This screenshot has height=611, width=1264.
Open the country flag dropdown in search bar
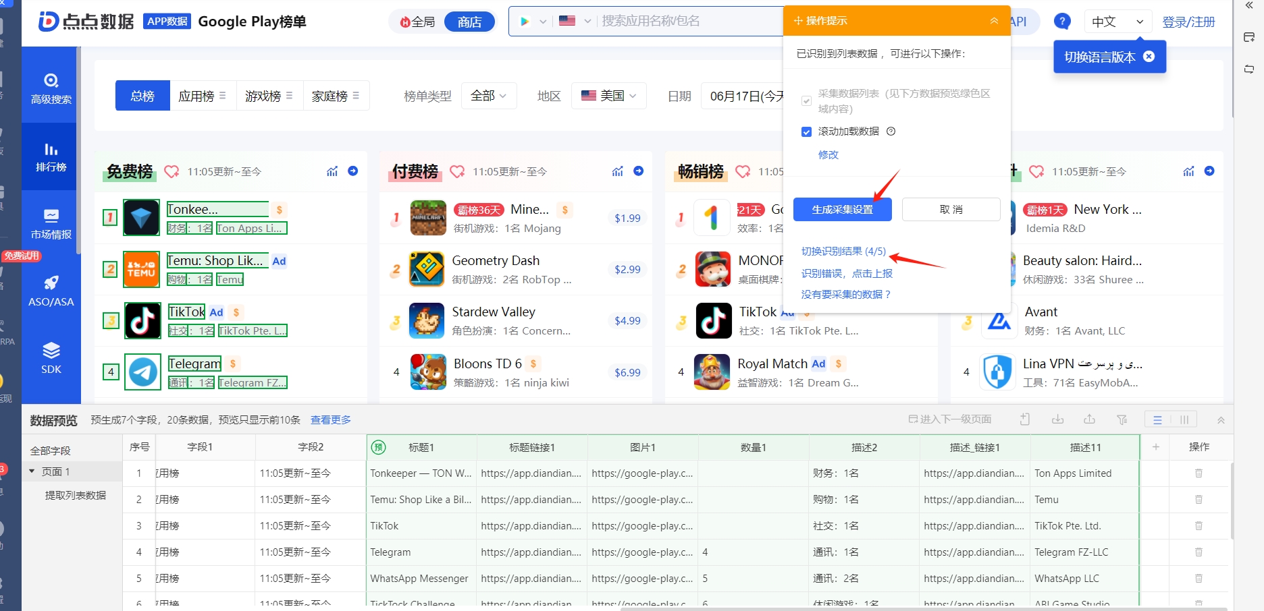575,21
